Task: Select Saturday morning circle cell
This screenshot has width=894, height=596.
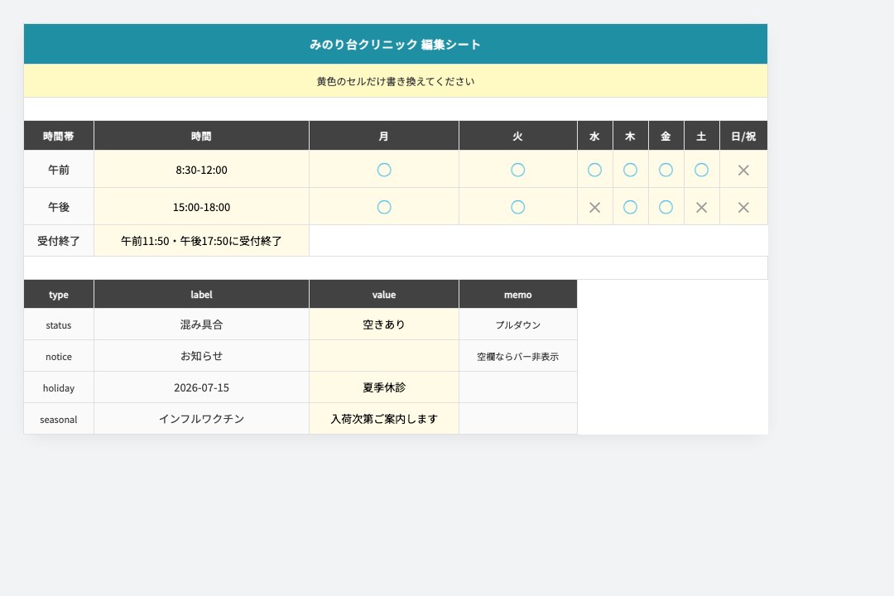Action: [701, 170]
